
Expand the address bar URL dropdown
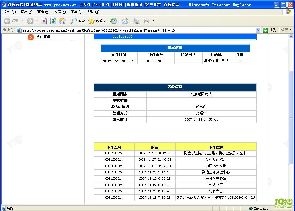(258, 30)
